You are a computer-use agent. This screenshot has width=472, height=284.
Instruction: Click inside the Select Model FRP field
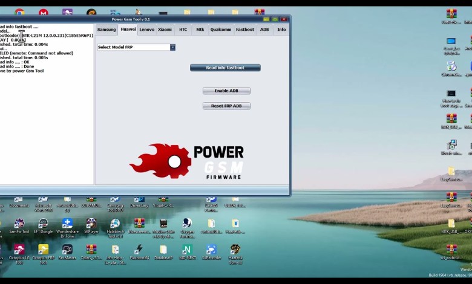coord(133,47)
